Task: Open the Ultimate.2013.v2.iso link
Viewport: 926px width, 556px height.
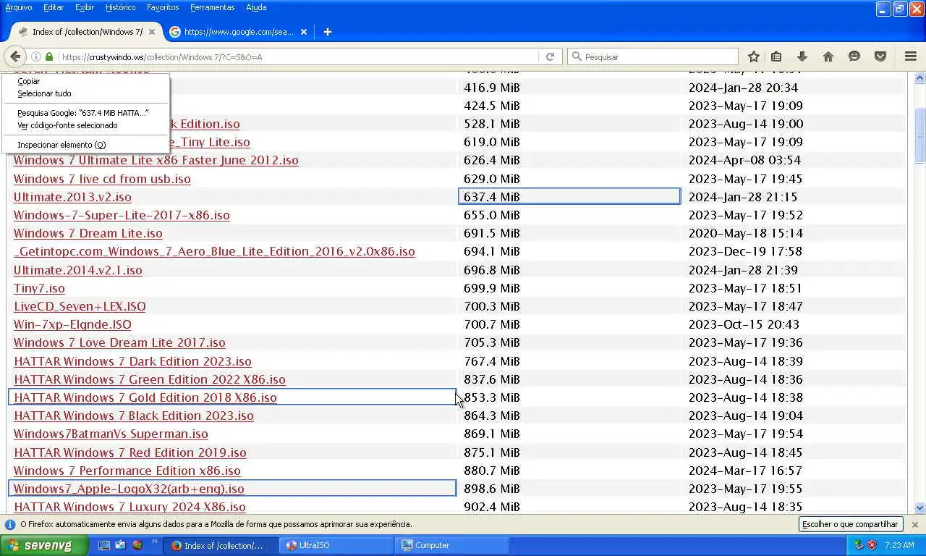Action: [x=72, y=197]
